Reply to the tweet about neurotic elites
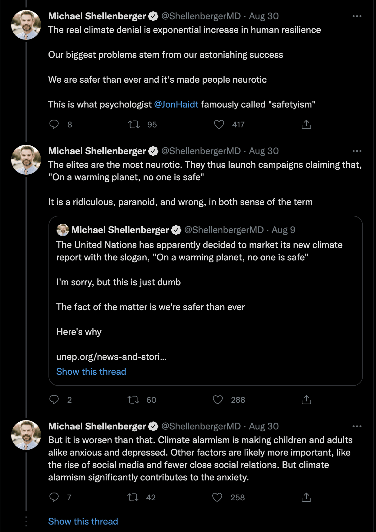The image size is (376, 532). (55, 400)
